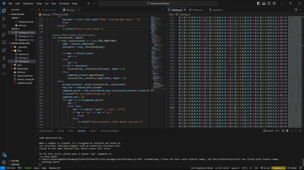This screenshot has width=304, height=170.
Task: Open the Extensions view
Action: [4, 50]
